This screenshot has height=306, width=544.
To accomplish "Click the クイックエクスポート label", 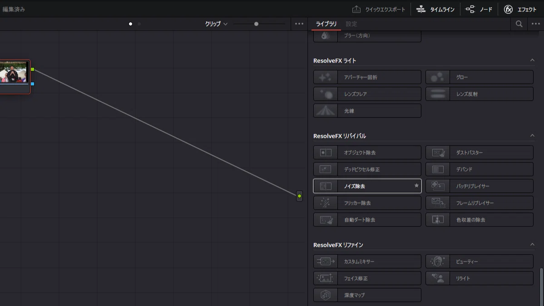I will click(385, 10).
